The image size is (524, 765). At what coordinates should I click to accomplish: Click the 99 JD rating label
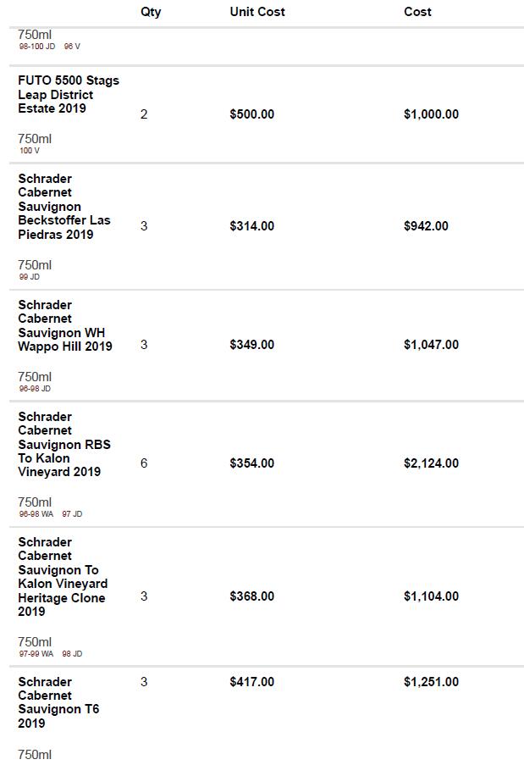pos(30,277)
